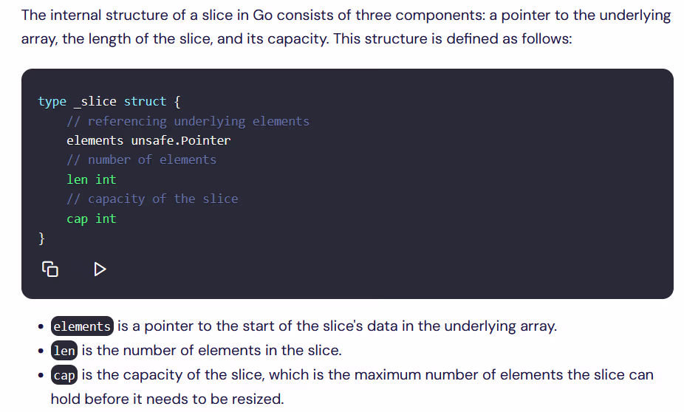Click the 'len' inline code badge

pyautogui.click(x=64, y=351)
